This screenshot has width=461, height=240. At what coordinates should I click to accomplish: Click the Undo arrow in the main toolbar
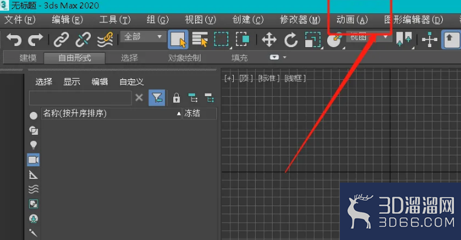(x=14, y=40)
